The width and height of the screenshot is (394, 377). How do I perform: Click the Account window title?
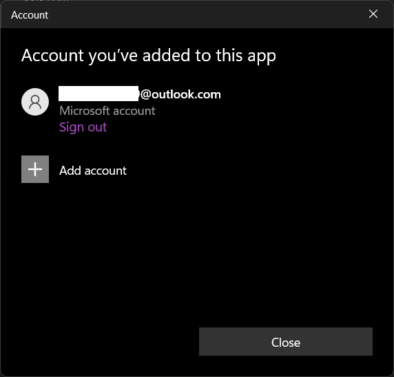(x=30, y=15)
